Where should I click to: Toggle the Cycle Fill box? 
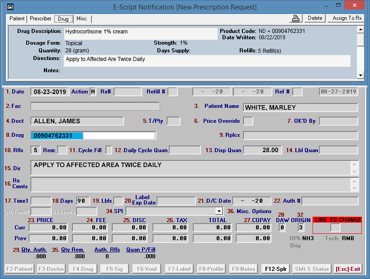point(109,150)
